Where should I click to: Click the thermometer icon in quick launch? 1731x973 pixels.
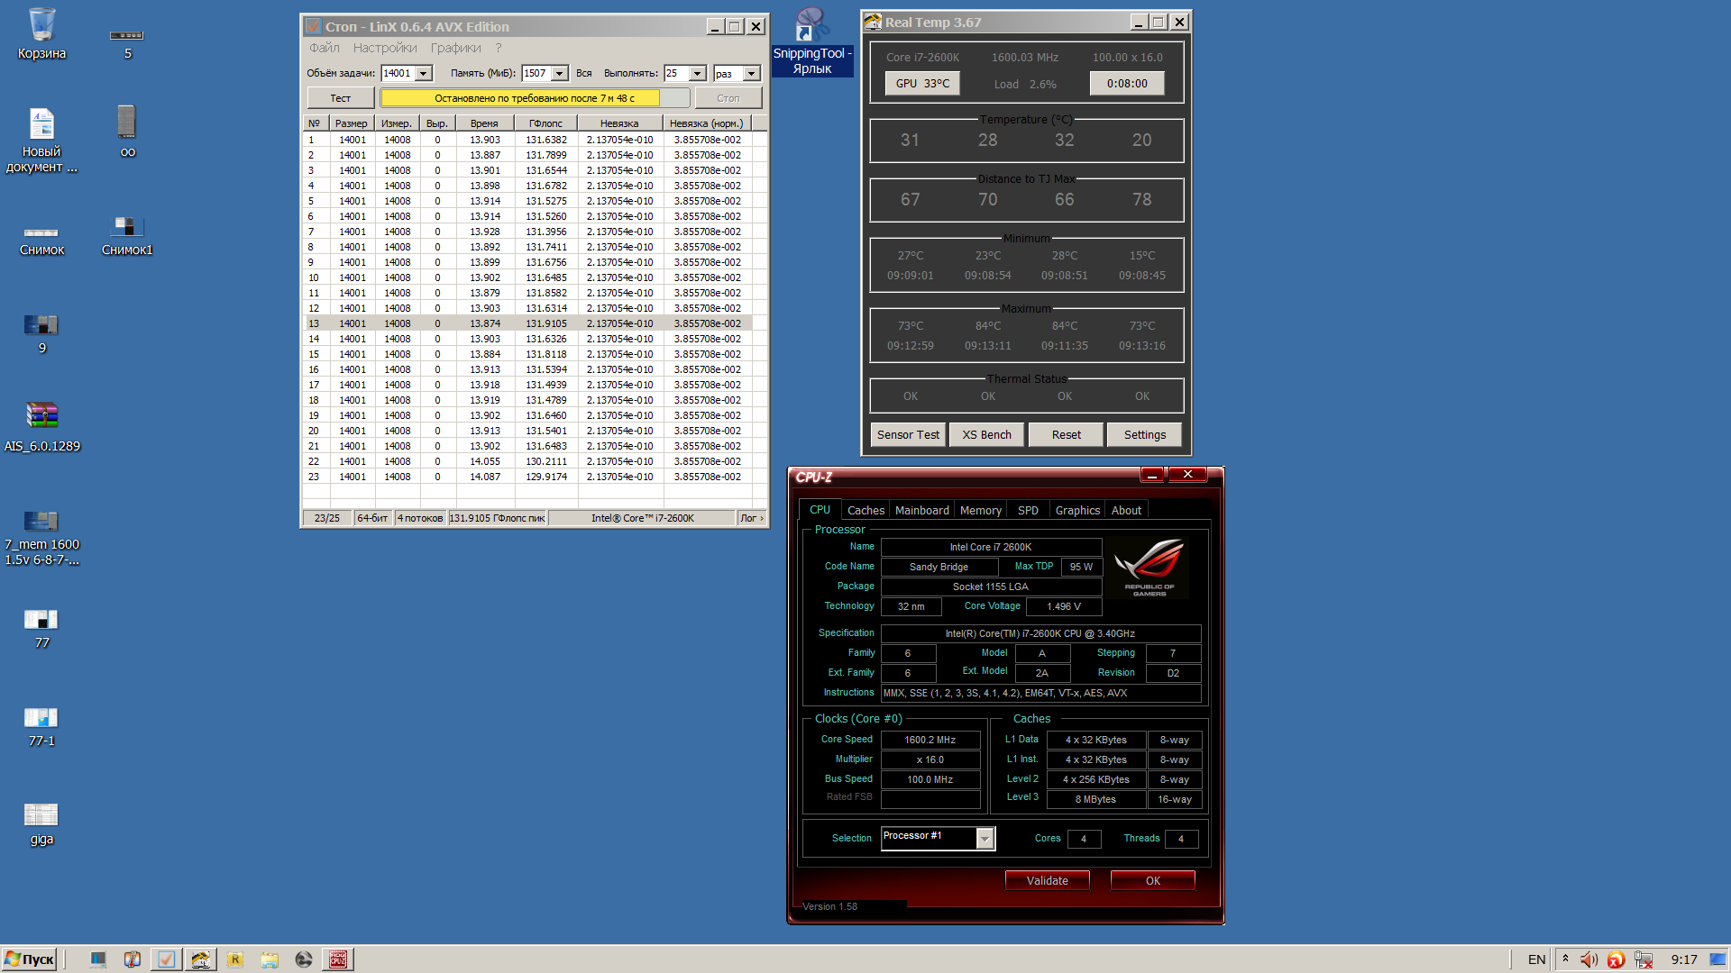tap(132, 959)
